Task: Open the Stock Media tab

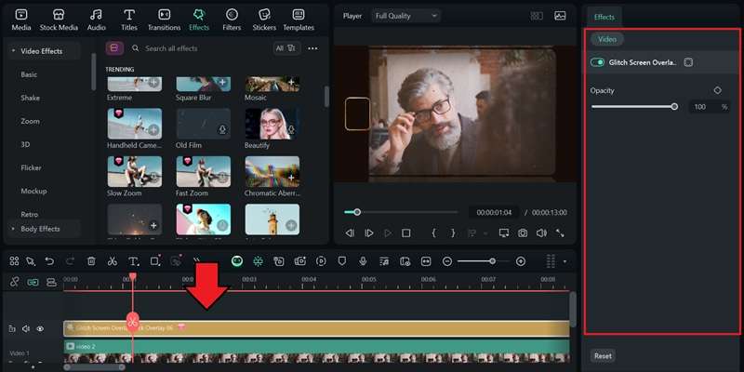Action: [x=59, y=20]
